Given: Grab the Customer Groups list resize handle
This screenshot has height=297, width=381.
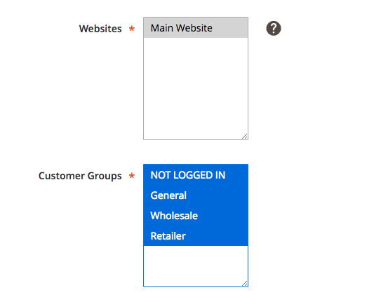Looking at the screenshot, I should point(245,284).
